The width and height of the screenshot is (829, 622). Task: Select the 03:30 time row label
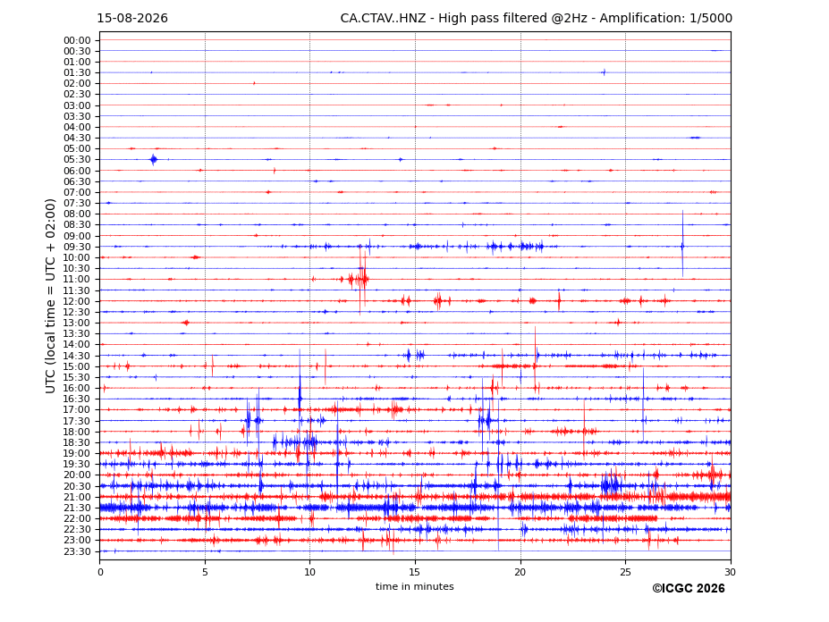coord(77,116)
